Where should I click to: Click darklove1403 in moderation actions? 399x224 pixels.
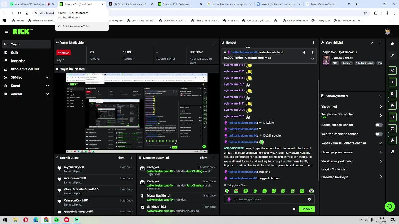(x=156, y=207)
